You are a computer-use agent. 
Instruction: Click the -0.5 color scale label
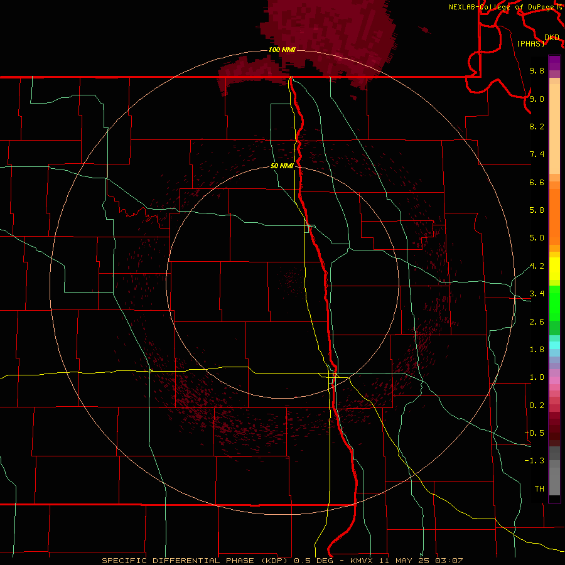pos(534,433)
